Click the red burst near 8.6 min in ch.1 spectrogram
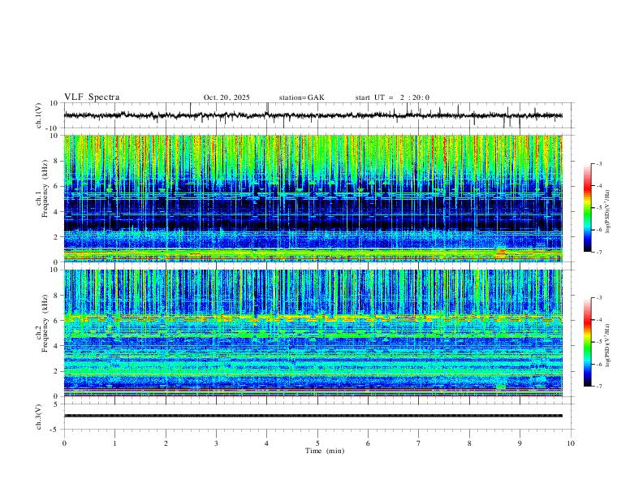This screenshot has height=497, width=643. (x=501, y=253)
